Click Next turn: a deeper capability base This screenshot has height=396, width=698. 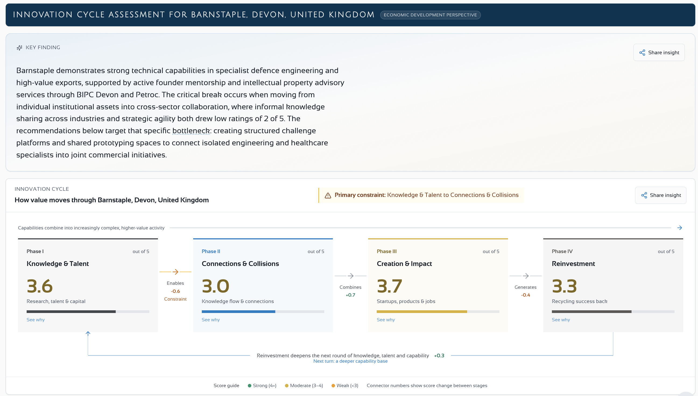[x=351, y=361]
